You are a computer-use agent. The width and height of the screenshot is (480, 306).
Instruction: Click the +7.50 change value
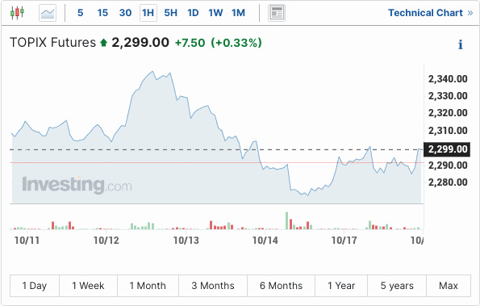[190, 43]
